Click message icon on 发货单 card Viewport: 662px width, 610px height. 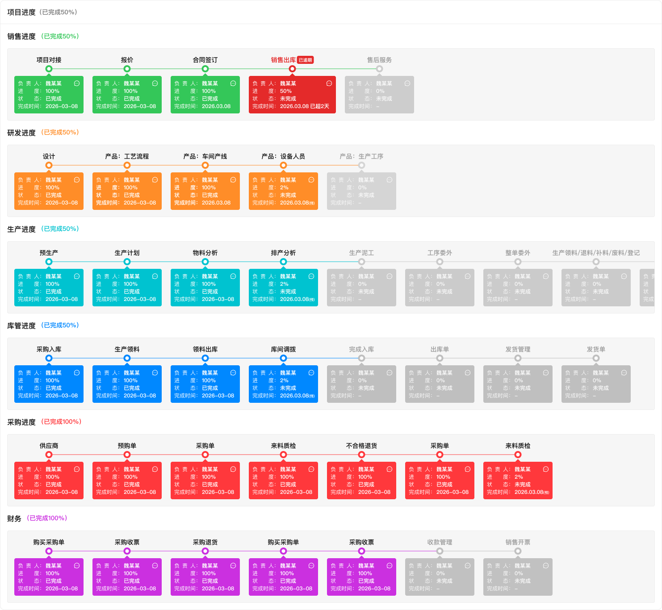pos(624,373)
